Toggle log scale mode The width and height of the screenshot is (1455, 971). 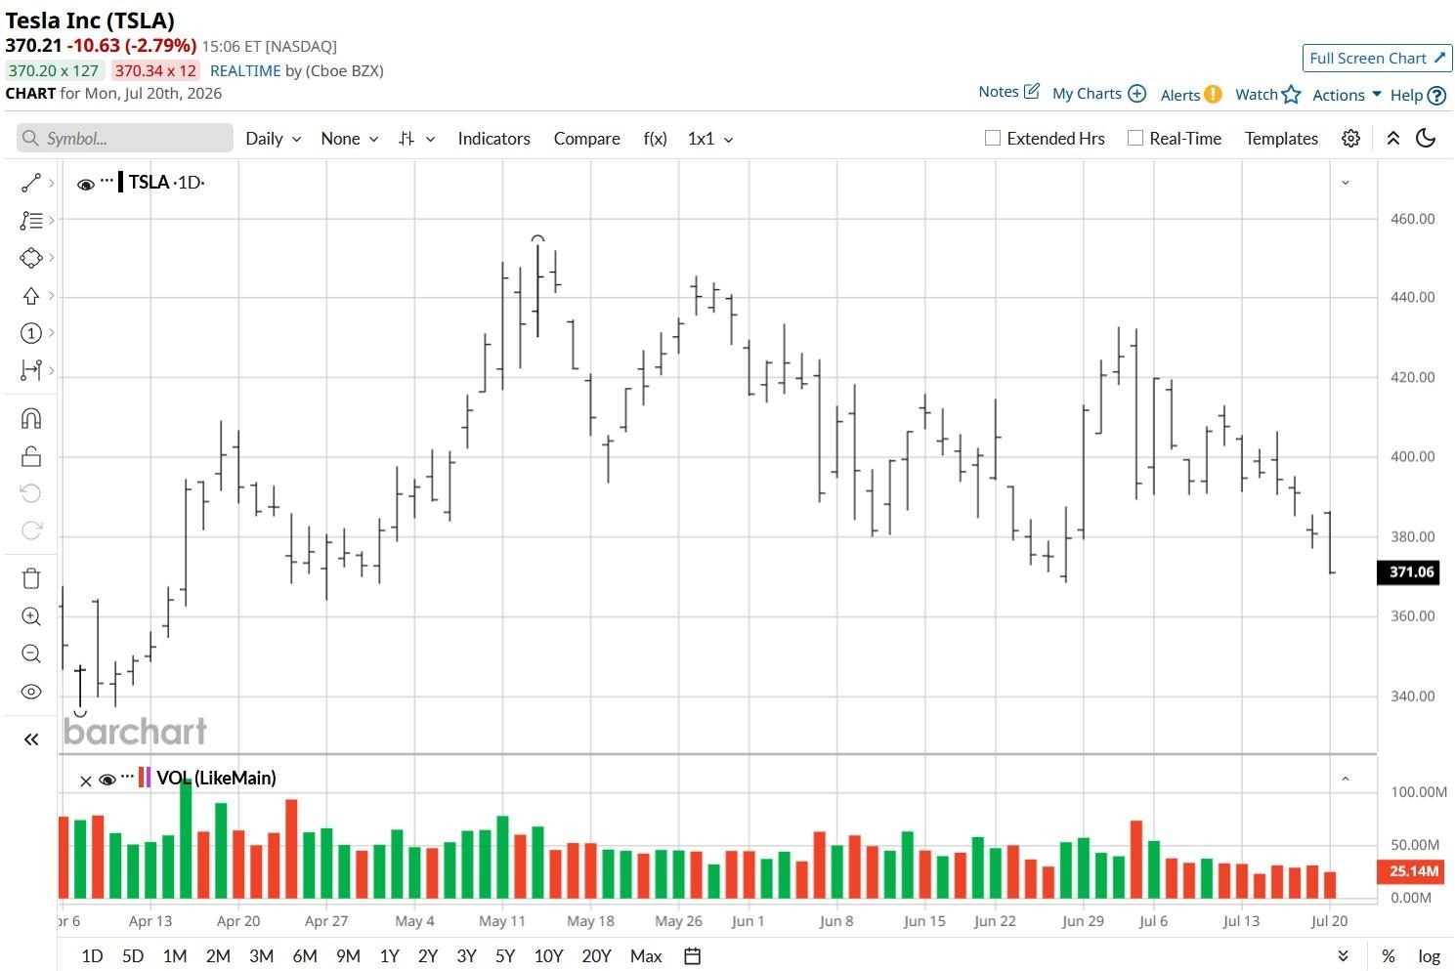coord(1429,956)
